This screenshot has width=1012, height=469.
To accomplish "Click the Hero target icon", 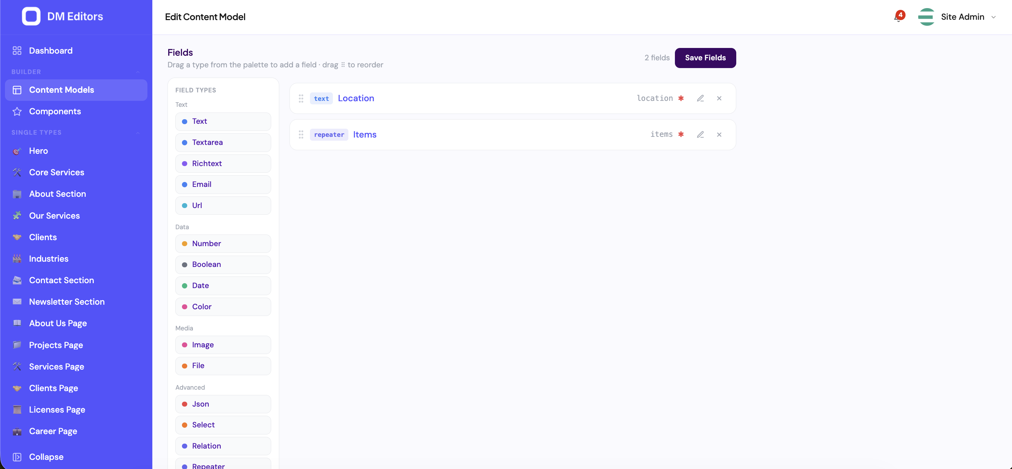I will 17,151.
